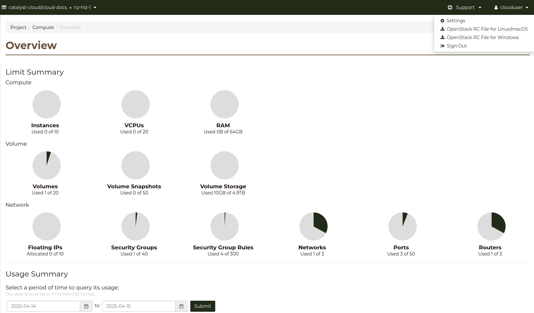Open the end date calendar picker
The image size is (534, 313).
click(181, 306)
